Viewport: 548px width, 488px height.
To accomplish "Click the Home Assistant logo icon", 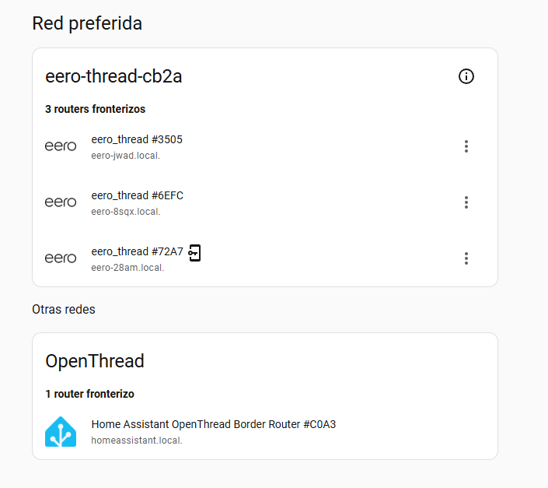I will [x=61, y=432].
